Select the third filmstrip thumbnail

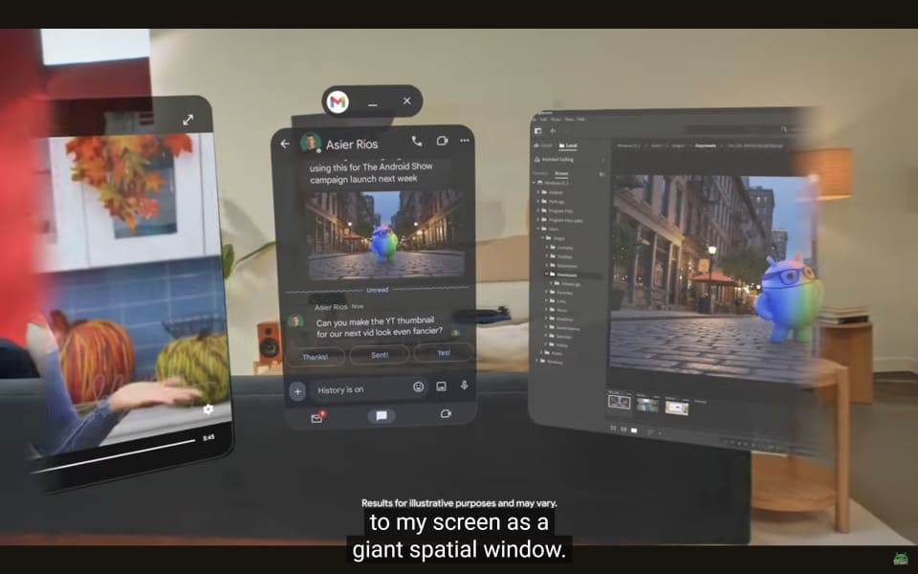click(x=677, y=408)
